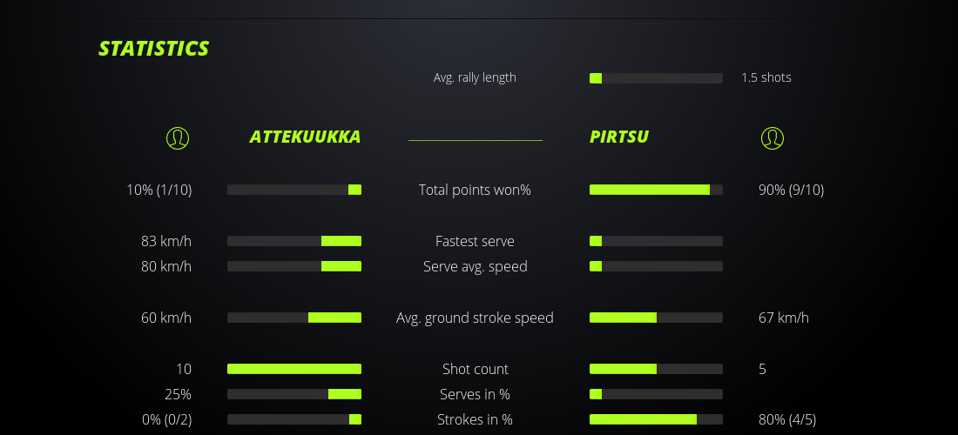958x435 pixels.
Task: Click Pirtsu's Shot count bar
Action: [656, 369]
